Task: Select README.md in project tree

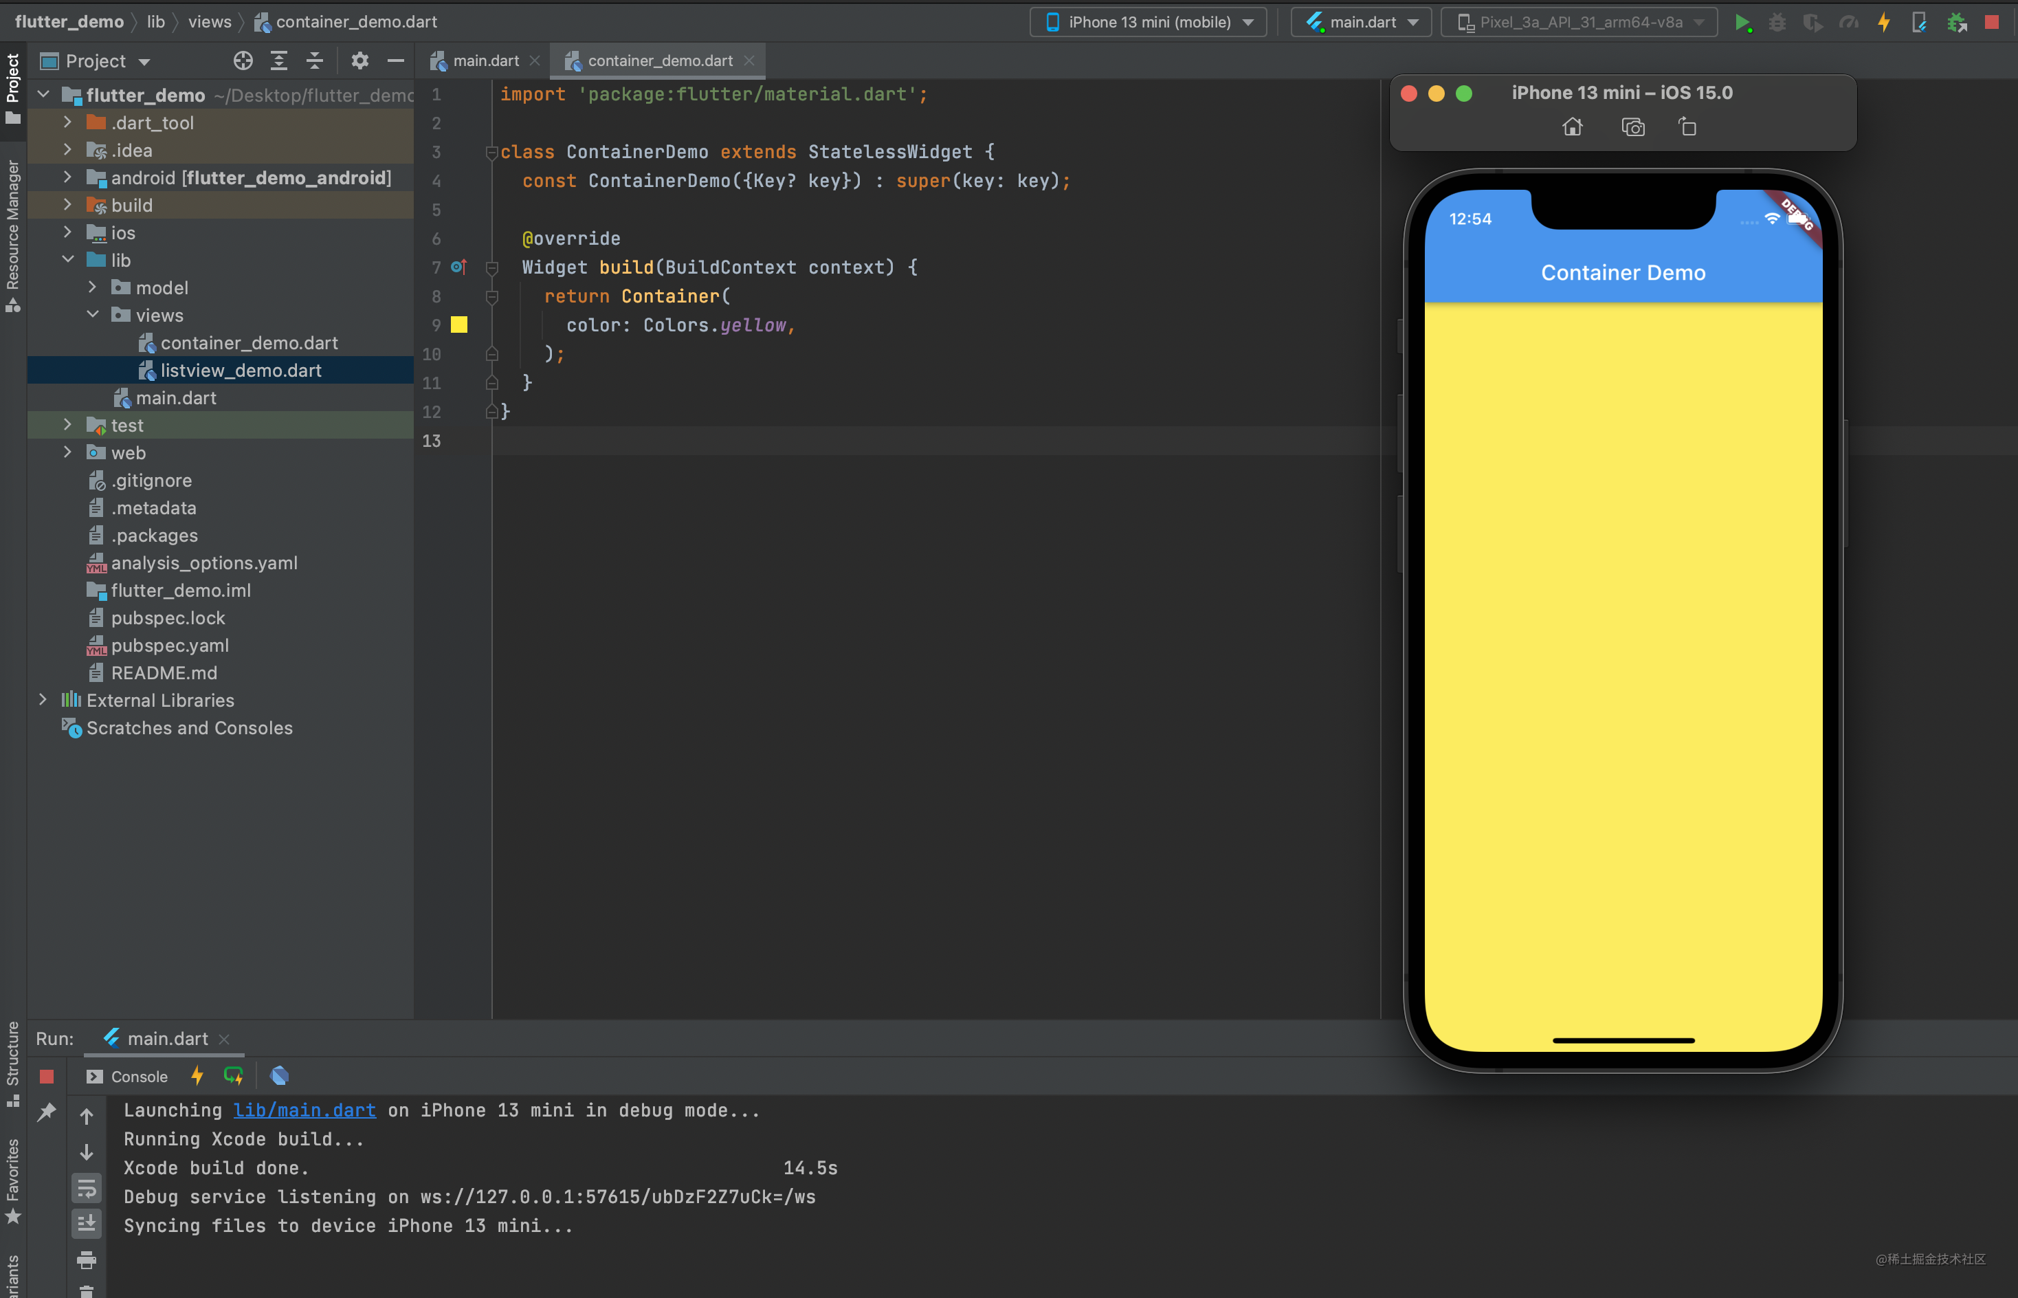Action: (164, 672)
